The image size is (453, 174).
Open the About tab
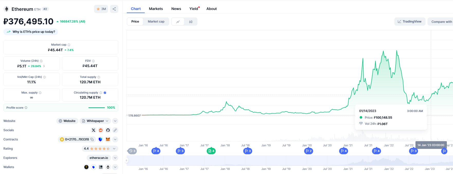[x=212, y=9]
